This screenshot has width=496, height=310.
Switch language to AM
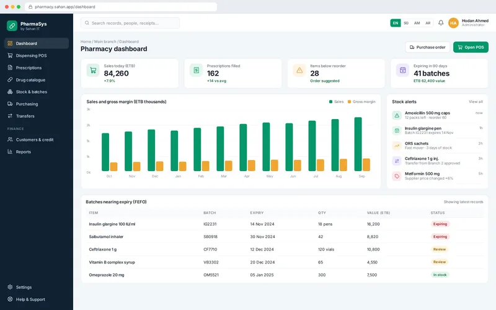(417, 23)
